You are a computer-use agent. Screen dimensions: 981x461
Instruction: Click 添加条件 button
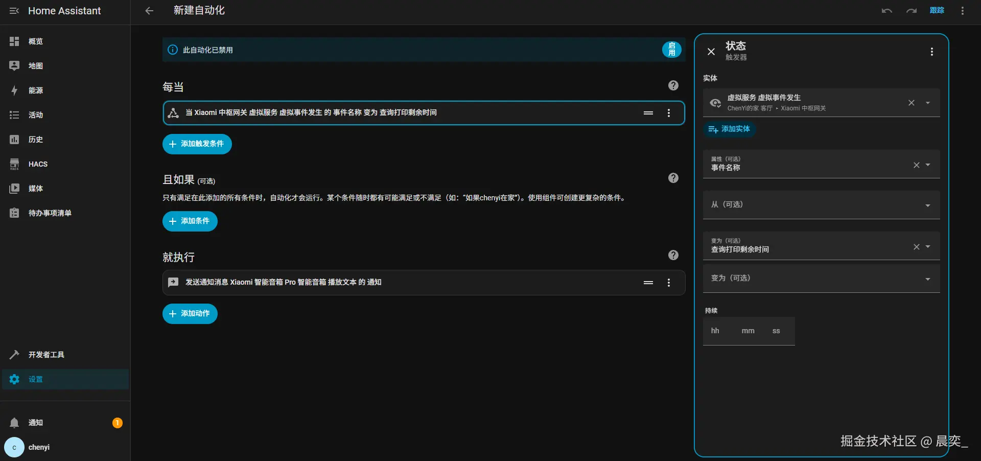tap(190, 221)
